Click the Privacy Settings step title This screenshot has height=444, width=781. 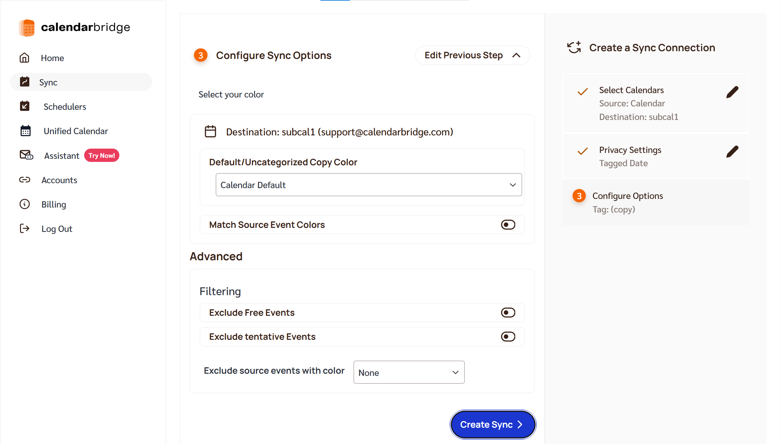click(630, 150)
